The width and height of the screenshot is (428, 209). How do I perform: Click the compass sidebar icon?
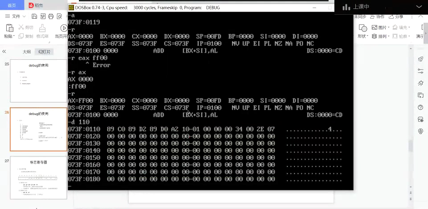[x=420, y=131]
